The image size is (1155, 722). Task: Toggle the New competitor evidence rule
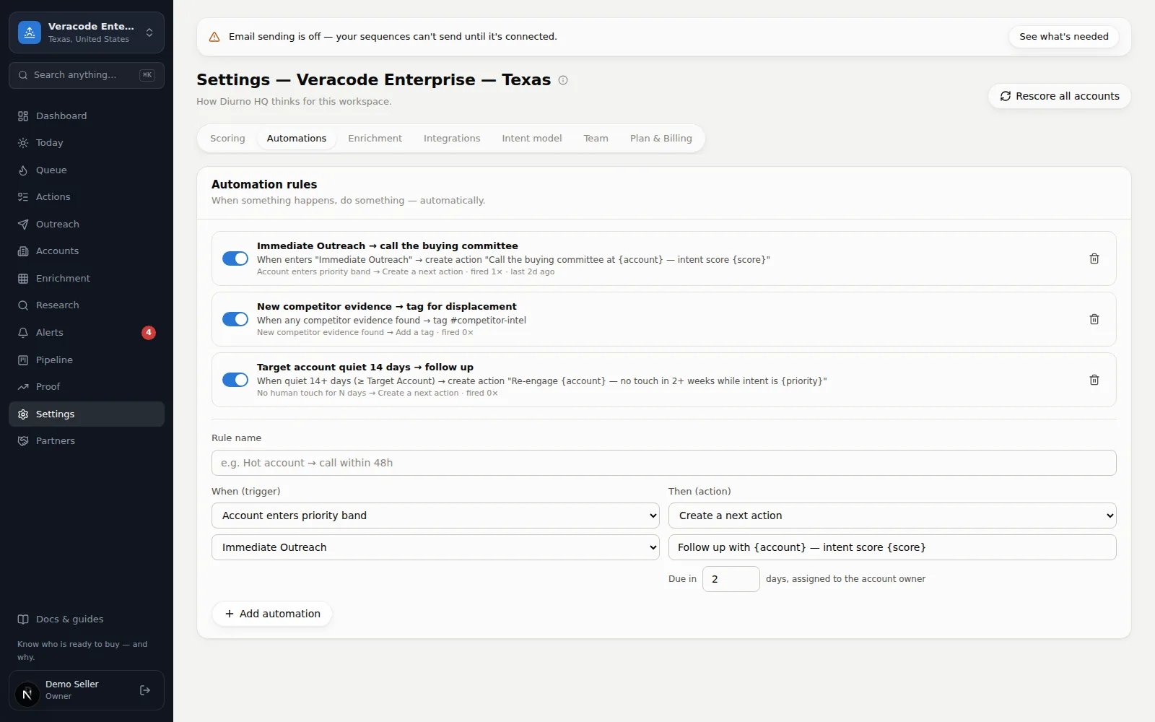[235, 319]
